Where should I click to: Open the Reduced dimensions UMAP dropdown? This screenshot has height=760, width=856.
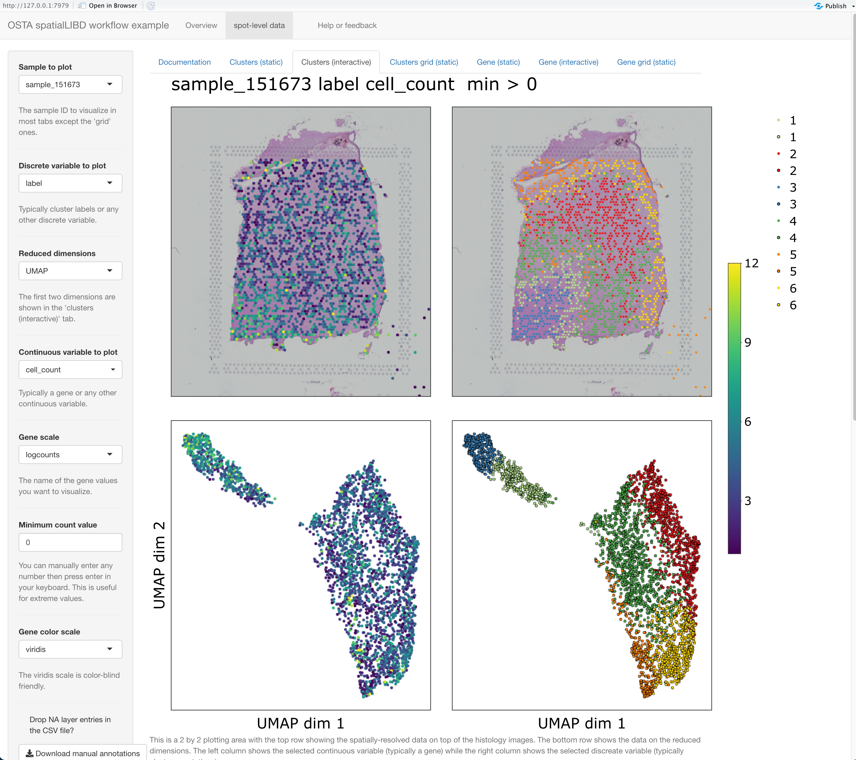coord(70,271)
